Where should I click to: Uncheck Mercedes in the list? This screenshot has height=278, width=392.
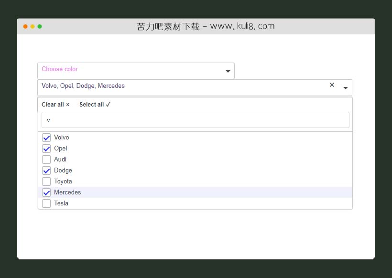(46, 192)
